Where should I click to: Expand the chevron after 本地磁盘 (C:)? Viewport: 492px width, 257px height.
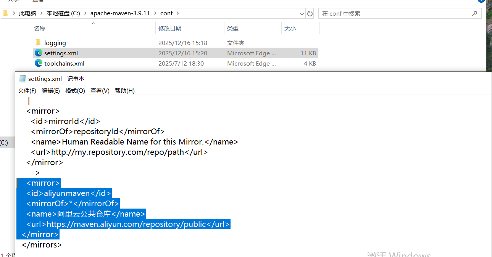click(85, 13)
